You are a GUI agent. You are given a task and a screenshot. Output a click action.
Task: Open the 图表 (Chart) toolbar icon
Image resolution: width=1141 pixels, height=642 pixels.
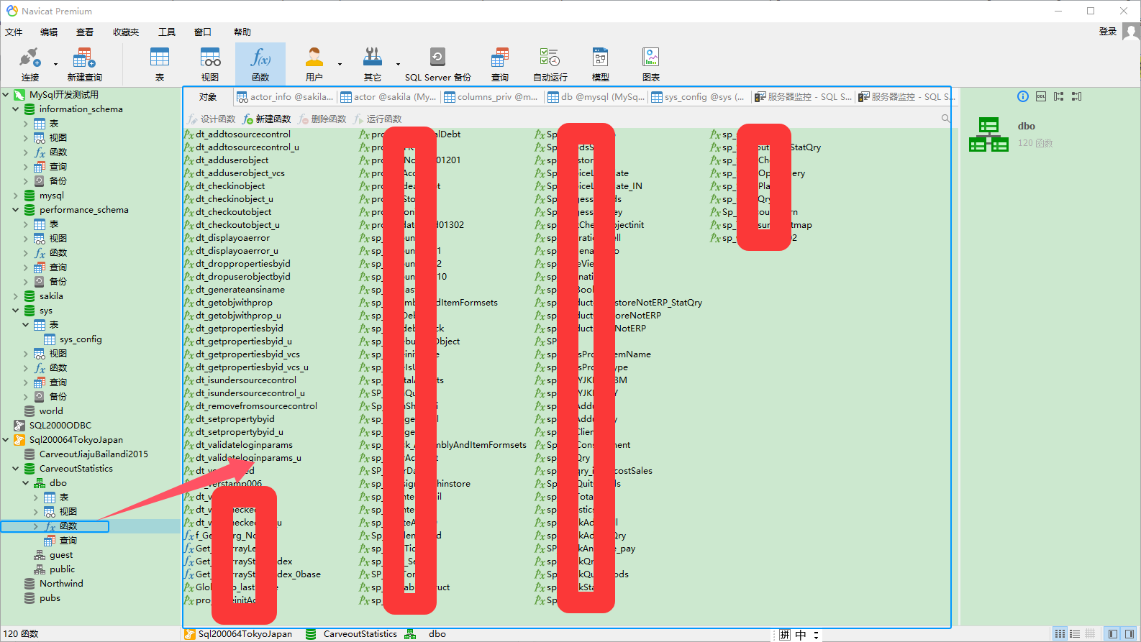coord(651,64)
